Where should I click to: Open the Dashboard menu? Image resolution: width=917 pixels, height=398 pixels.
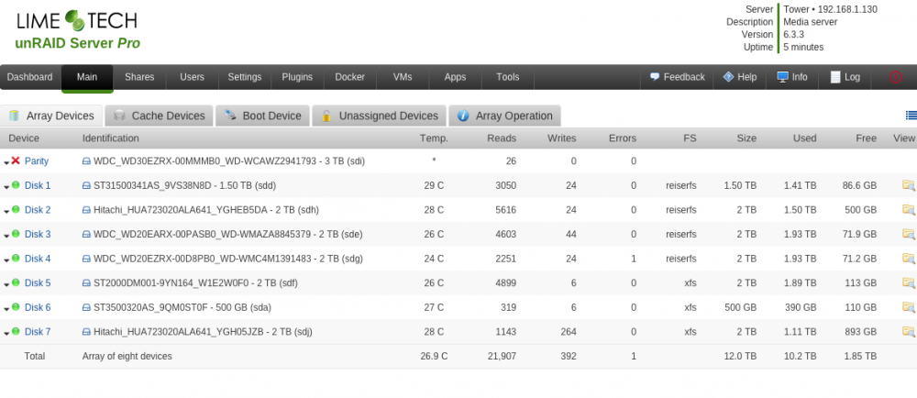pyautogui.click(x=30, y=77)
